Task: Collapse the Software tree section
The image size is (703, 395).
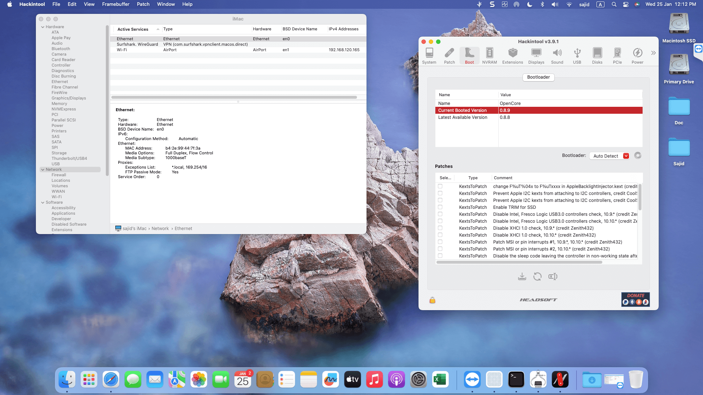Action: pyautogui.click(x=43, y=203)
